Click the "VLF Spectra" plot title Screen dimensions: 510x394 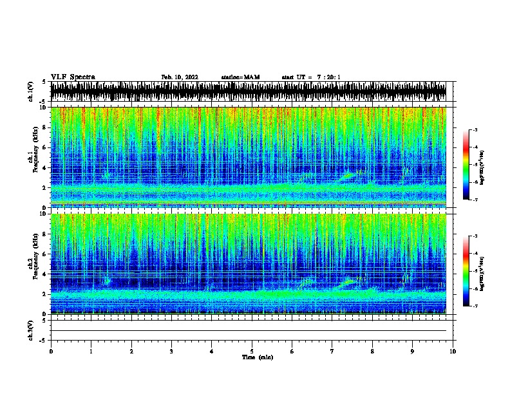73,77
